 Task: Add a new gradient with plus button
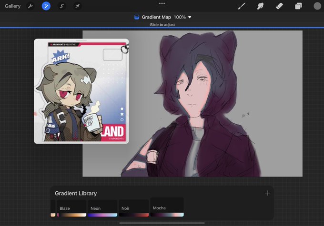point(268,193)
